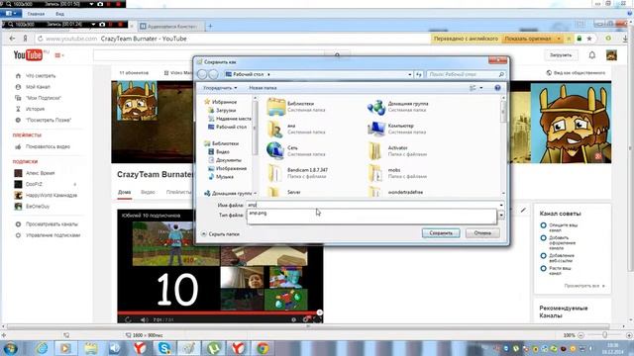Open the Вид ribbon tab

coord(59,14)
